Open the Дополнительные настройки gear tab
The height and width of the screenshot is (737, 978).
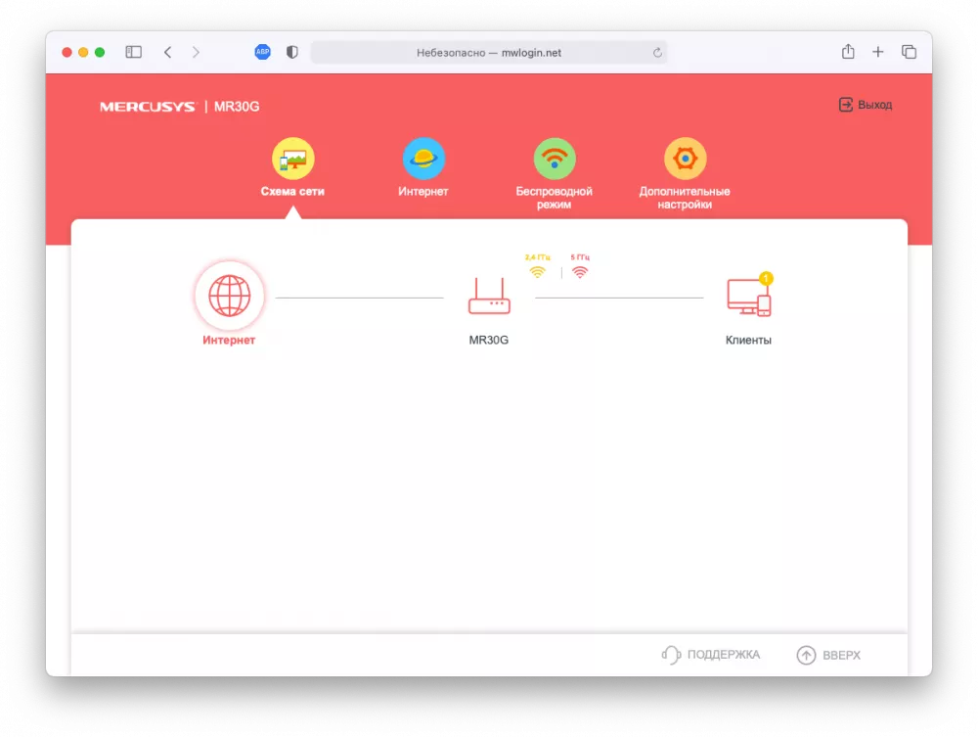[x=685, y=173]
